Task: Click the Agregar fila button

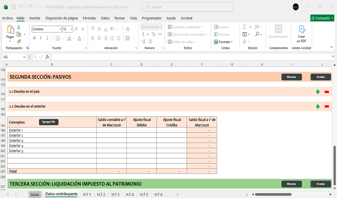Action: 49,122
